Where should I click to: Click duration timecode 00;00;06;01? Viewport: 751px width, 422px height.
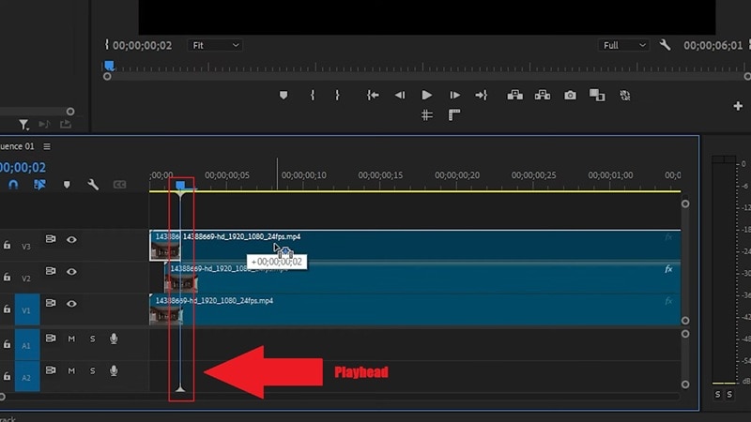coord(713,45)
